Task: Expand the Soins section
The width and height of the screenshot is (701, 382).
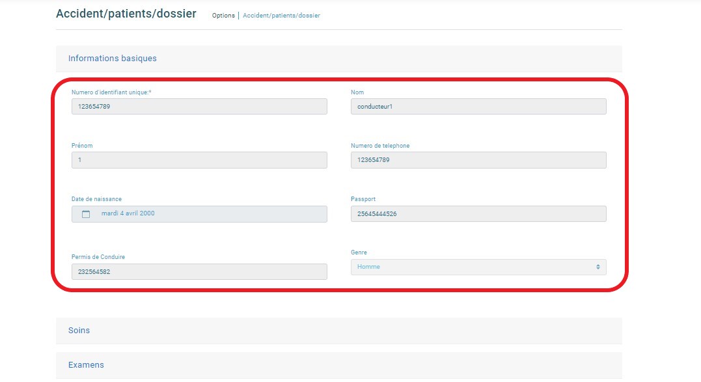Action: [x=339, y=331]
